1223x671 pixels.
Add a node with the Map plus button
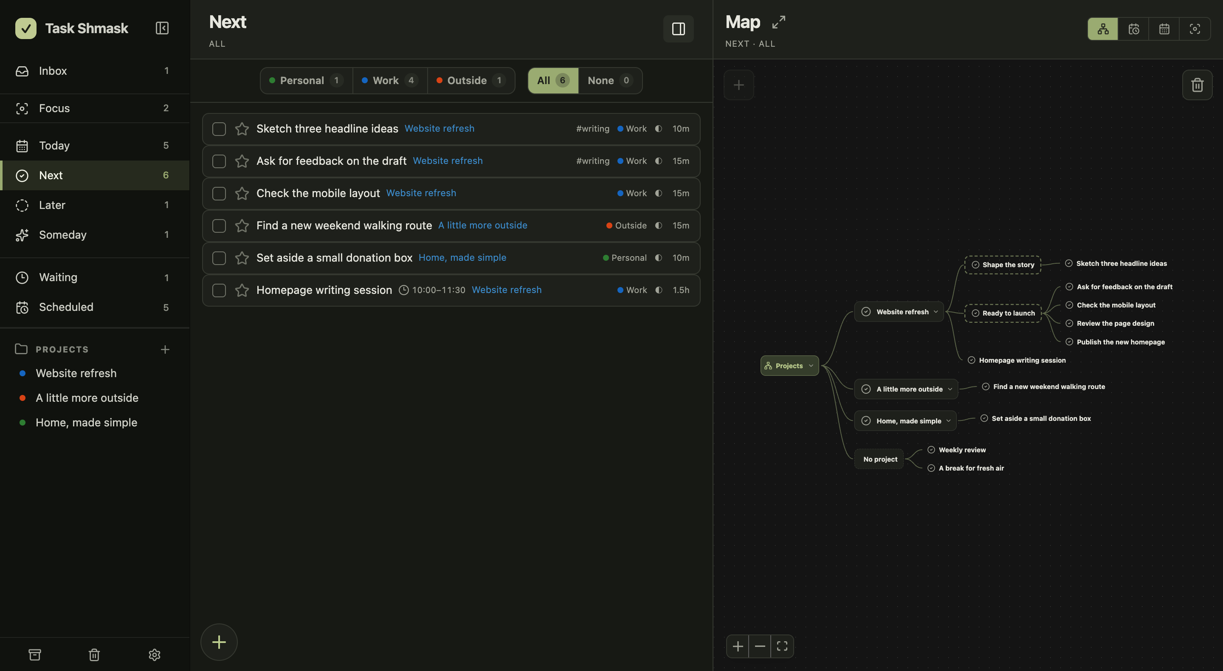pos(739,85)
